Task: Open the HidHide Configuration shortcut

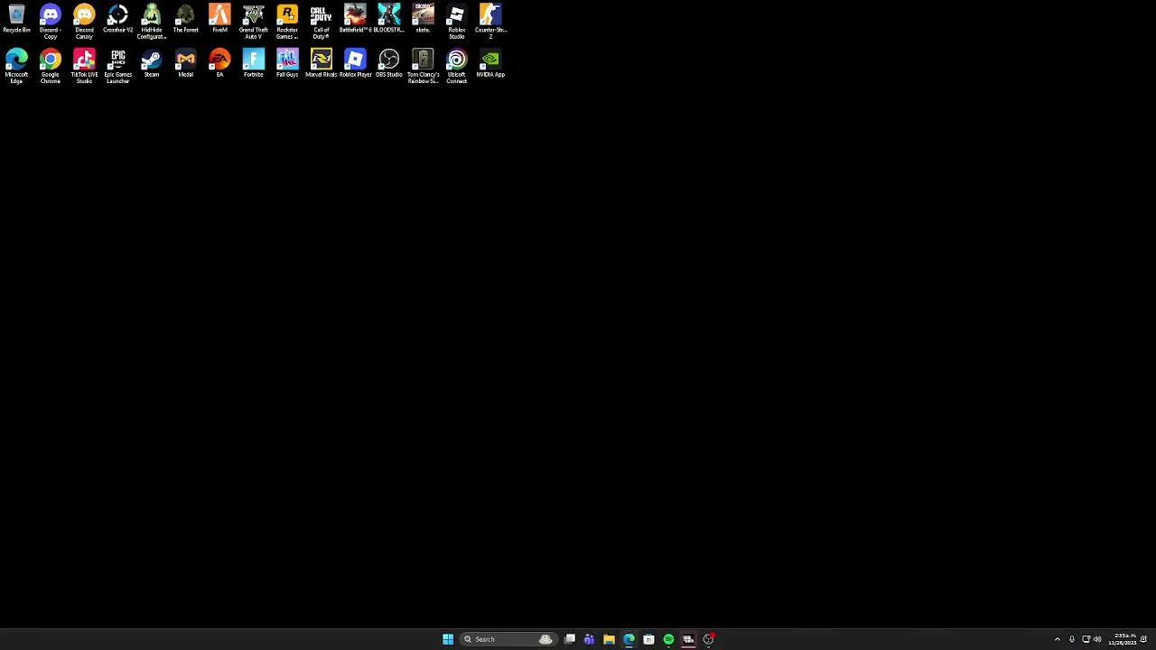Action: (x=152, y=22)
